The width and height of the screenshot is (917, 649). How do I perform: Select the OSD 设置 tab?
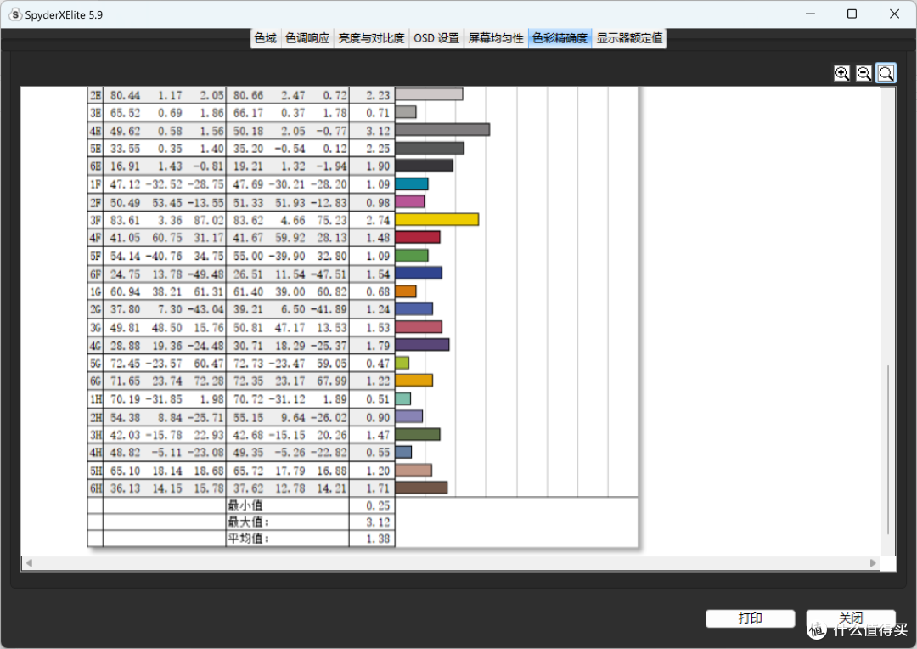pyautogui.click(x=436, y=38)
